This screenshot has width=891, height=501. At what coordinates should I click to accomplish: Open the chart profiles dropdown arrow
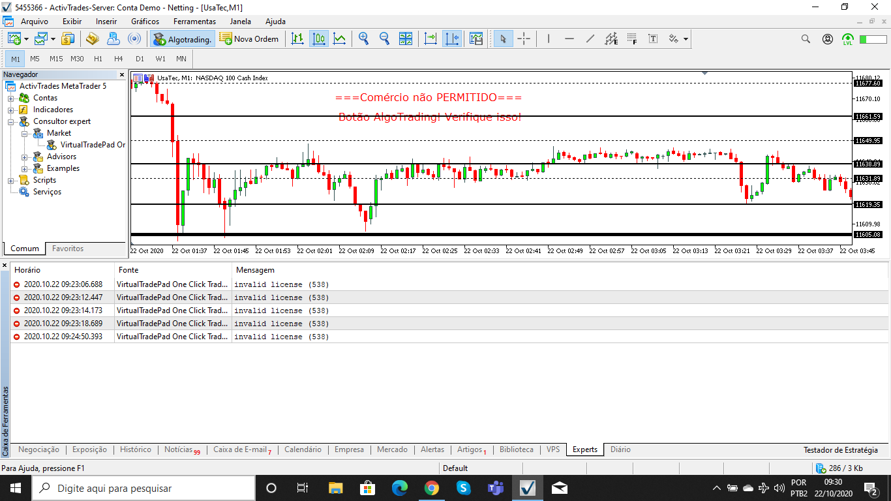53,39
